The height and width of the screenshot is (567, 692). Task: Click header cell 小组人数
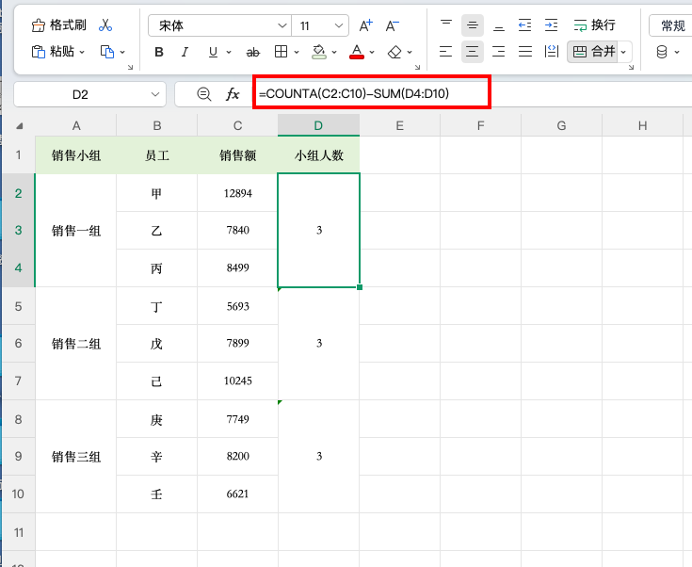point(318,155)
